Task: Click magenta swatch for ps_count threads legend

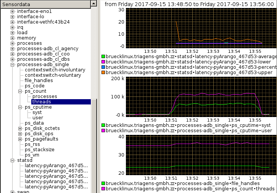Action: pyautogui.click(x=103, y=189)
